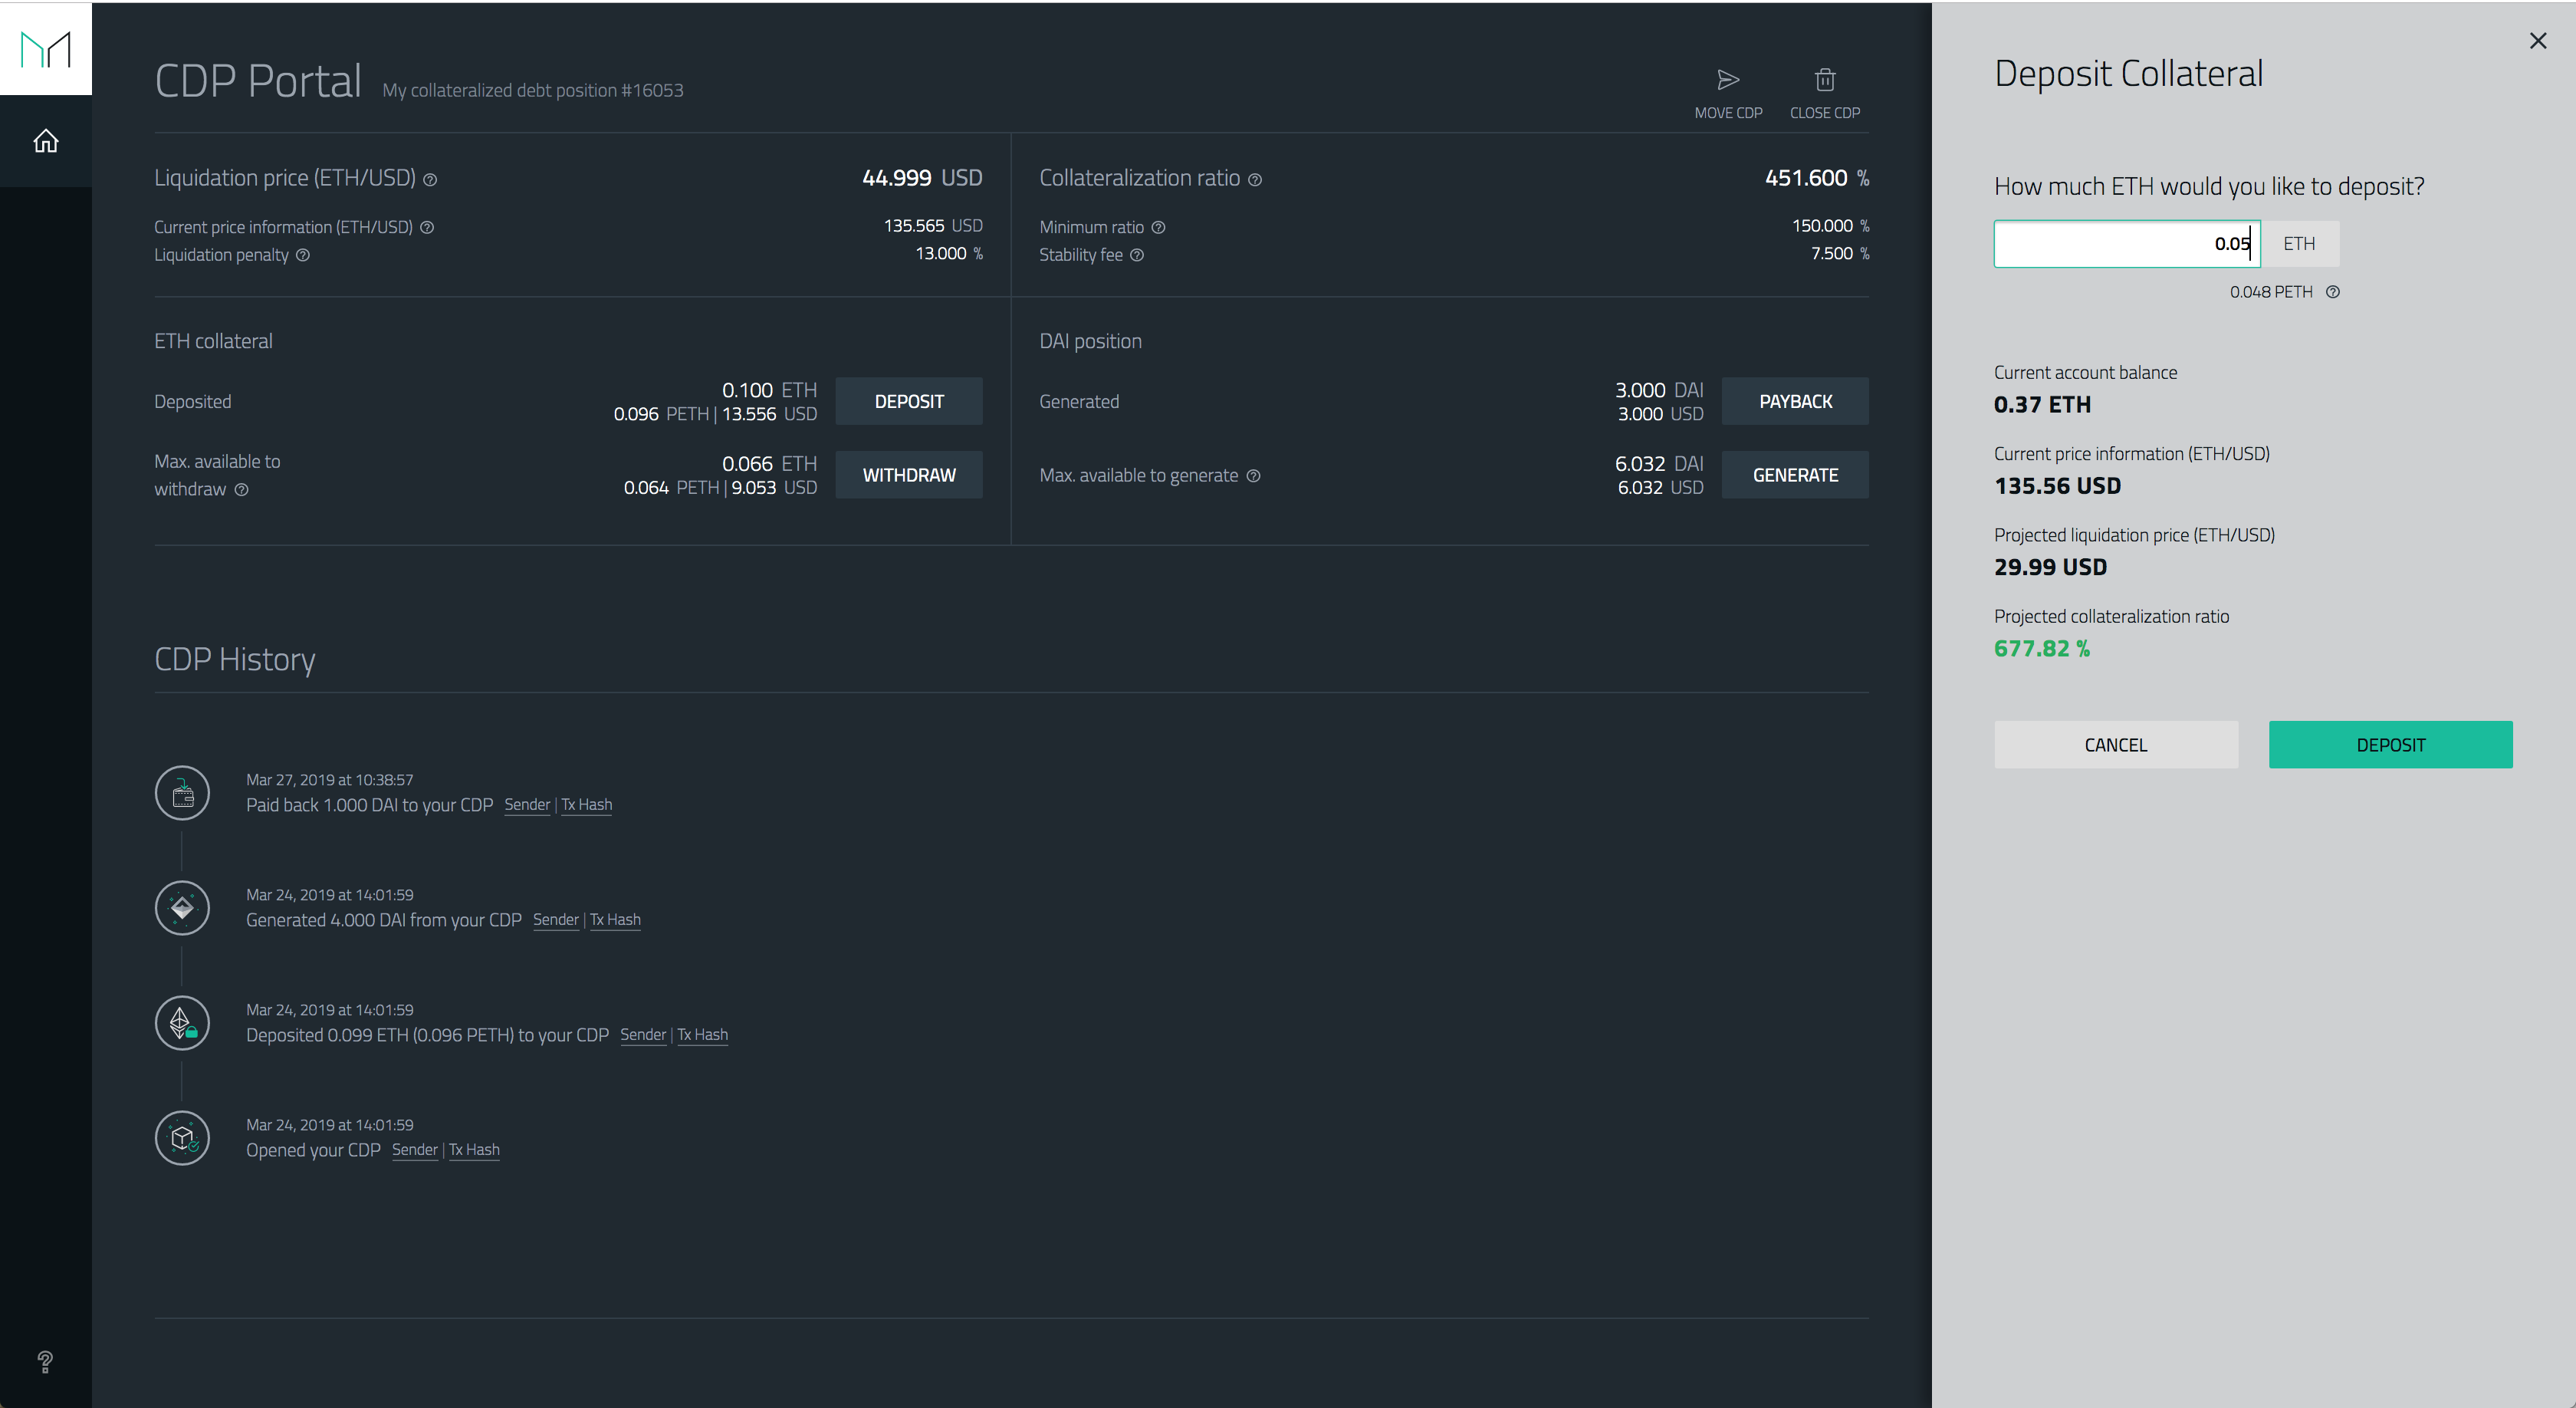Click info icon beside Collateralization ratio
Image resolution: width=2576 pixels, height=1408 pixels.
tap(1255, 180)
